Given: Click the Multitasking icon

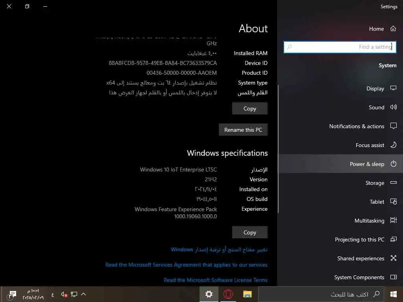Looking at the screenshot, I should click(393, 220).
